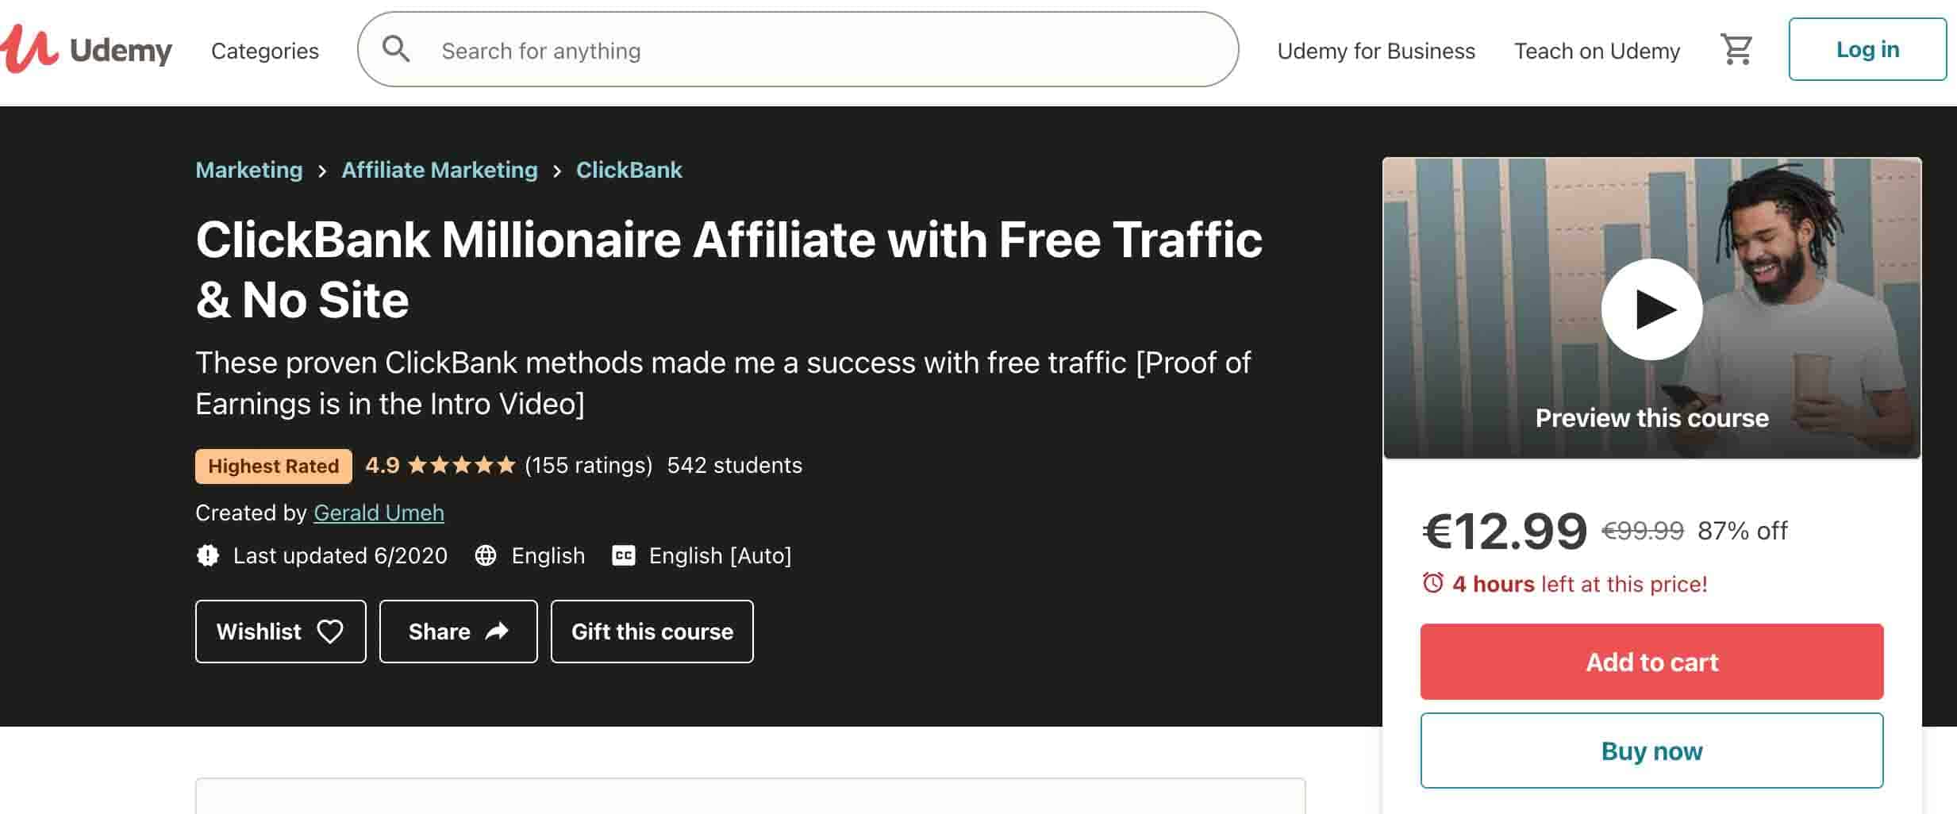The width and height of the screenshot is (1957, 814).
Task: Click the last-updated alert badge icon
Action: 208,555
